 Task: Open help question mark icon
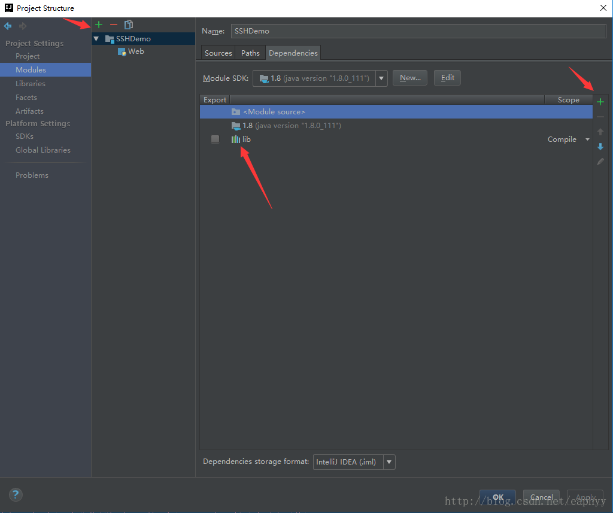click(x=16, y=494)
